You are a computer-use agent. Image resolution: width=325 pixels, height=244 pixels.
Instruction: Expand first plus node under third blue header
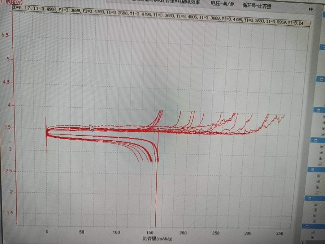(324, 116)
